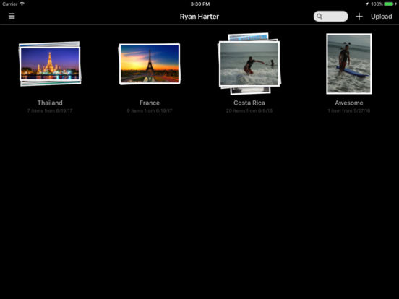Open the hamburger menu
This screenshot has width=399, height=299.
click(12, 17)
